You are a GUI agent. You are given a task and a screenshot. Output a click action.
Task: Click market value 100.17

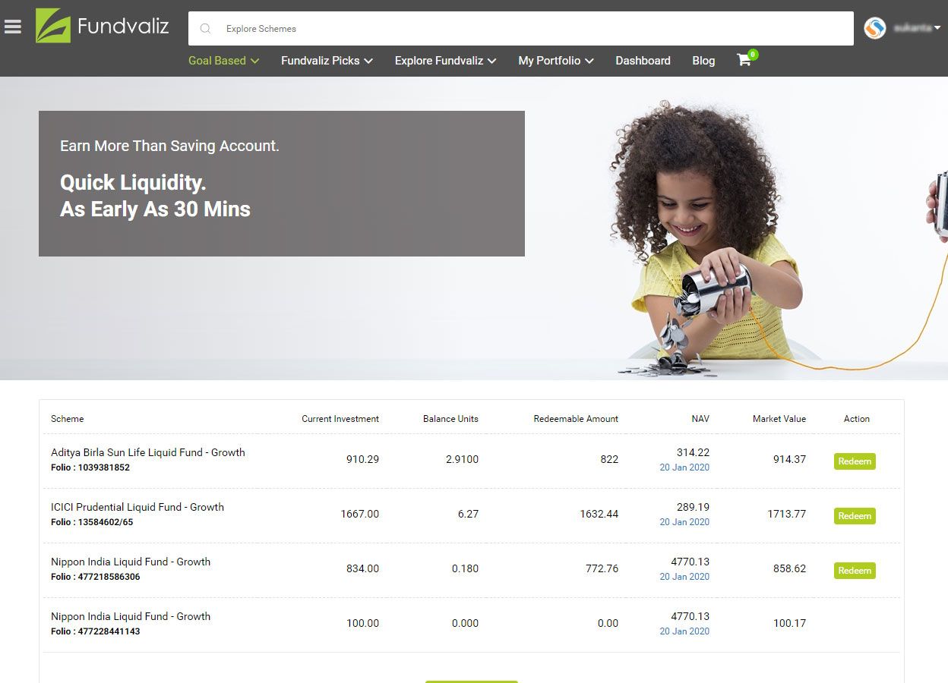(790, 623)
